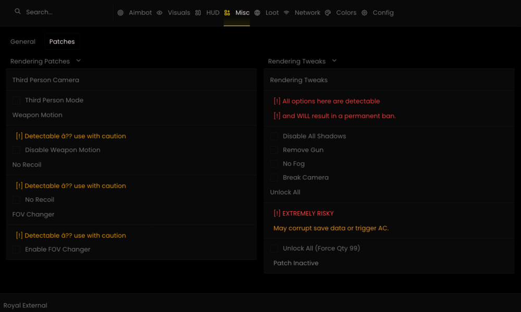Click the Network wifi icon
The width and height of the screenshot is (521, 312).
287,12
